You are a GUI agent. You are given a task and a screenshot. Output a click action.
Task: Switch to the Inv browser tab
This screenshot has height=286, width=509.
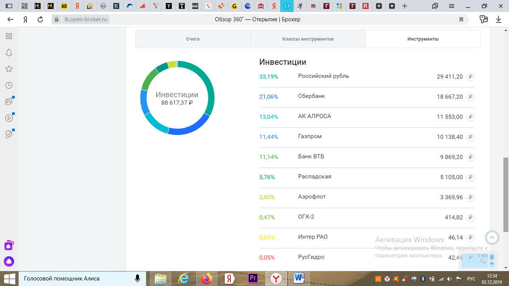pyautogui.click(x=195, y=6)
